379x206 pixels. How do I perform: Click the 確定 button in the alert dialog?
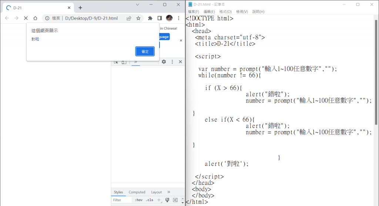(145, 51)
